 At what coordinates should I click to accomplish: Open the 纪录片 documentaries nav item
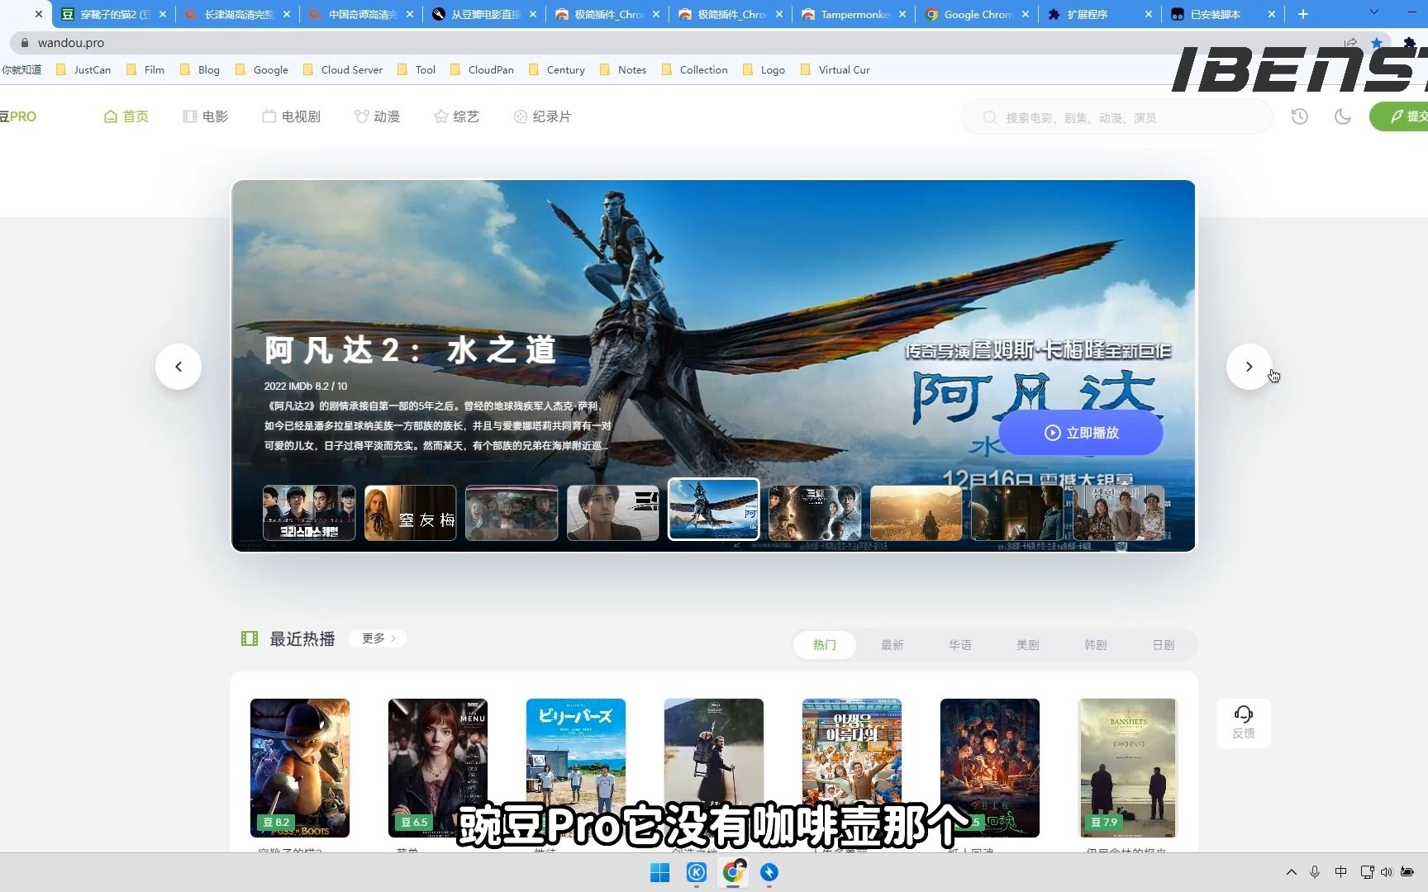click(x=543, y=116)
